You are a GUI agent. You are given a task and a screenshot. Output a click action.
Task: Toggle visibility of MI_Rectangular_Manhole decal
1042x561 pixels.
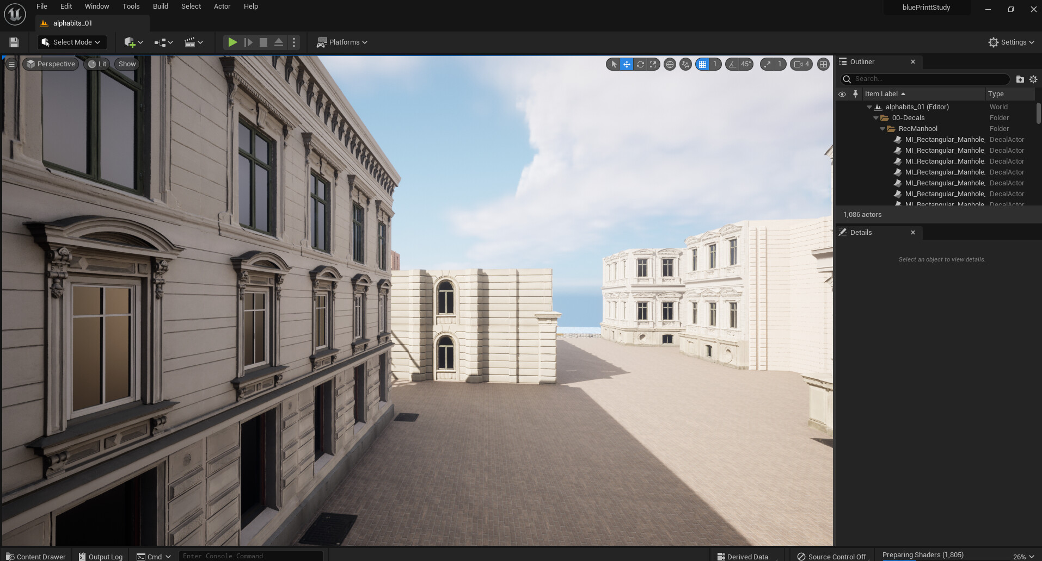pyautogui.click(x=842, y=139)
